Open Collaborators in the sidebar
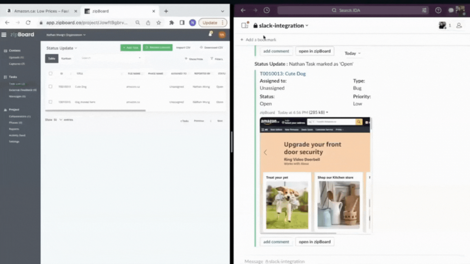Image resolution: width=470 pixels, height=264 pixels. 20,116
